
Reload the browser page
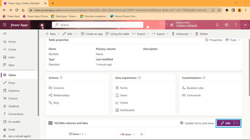click(x=17, y=10)
